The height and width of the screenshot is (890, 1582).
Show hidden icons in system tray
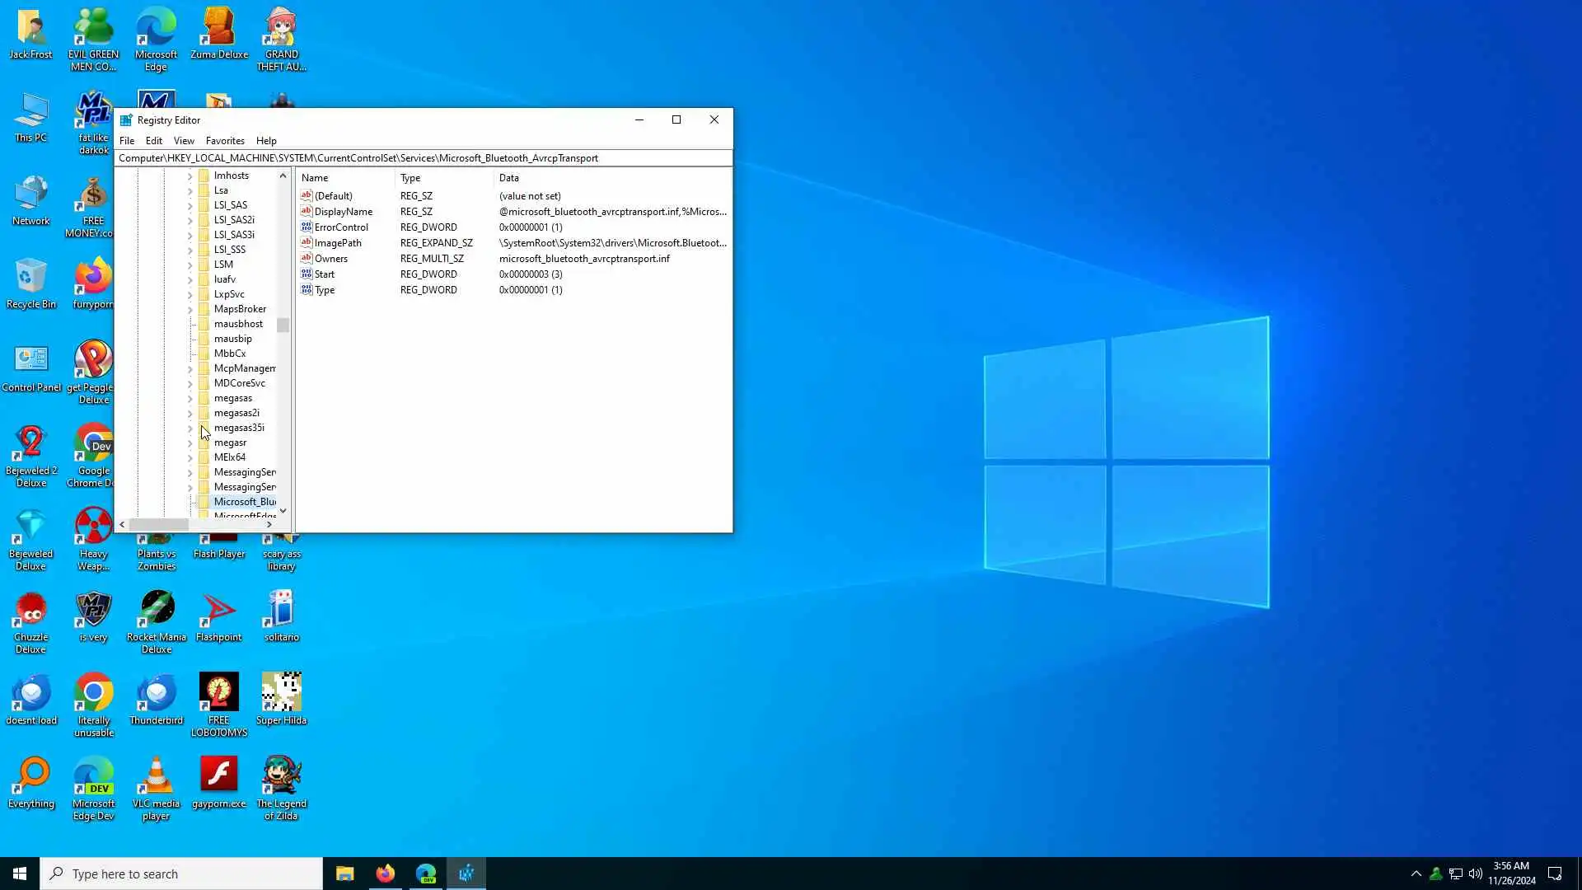coord(1416,874)
